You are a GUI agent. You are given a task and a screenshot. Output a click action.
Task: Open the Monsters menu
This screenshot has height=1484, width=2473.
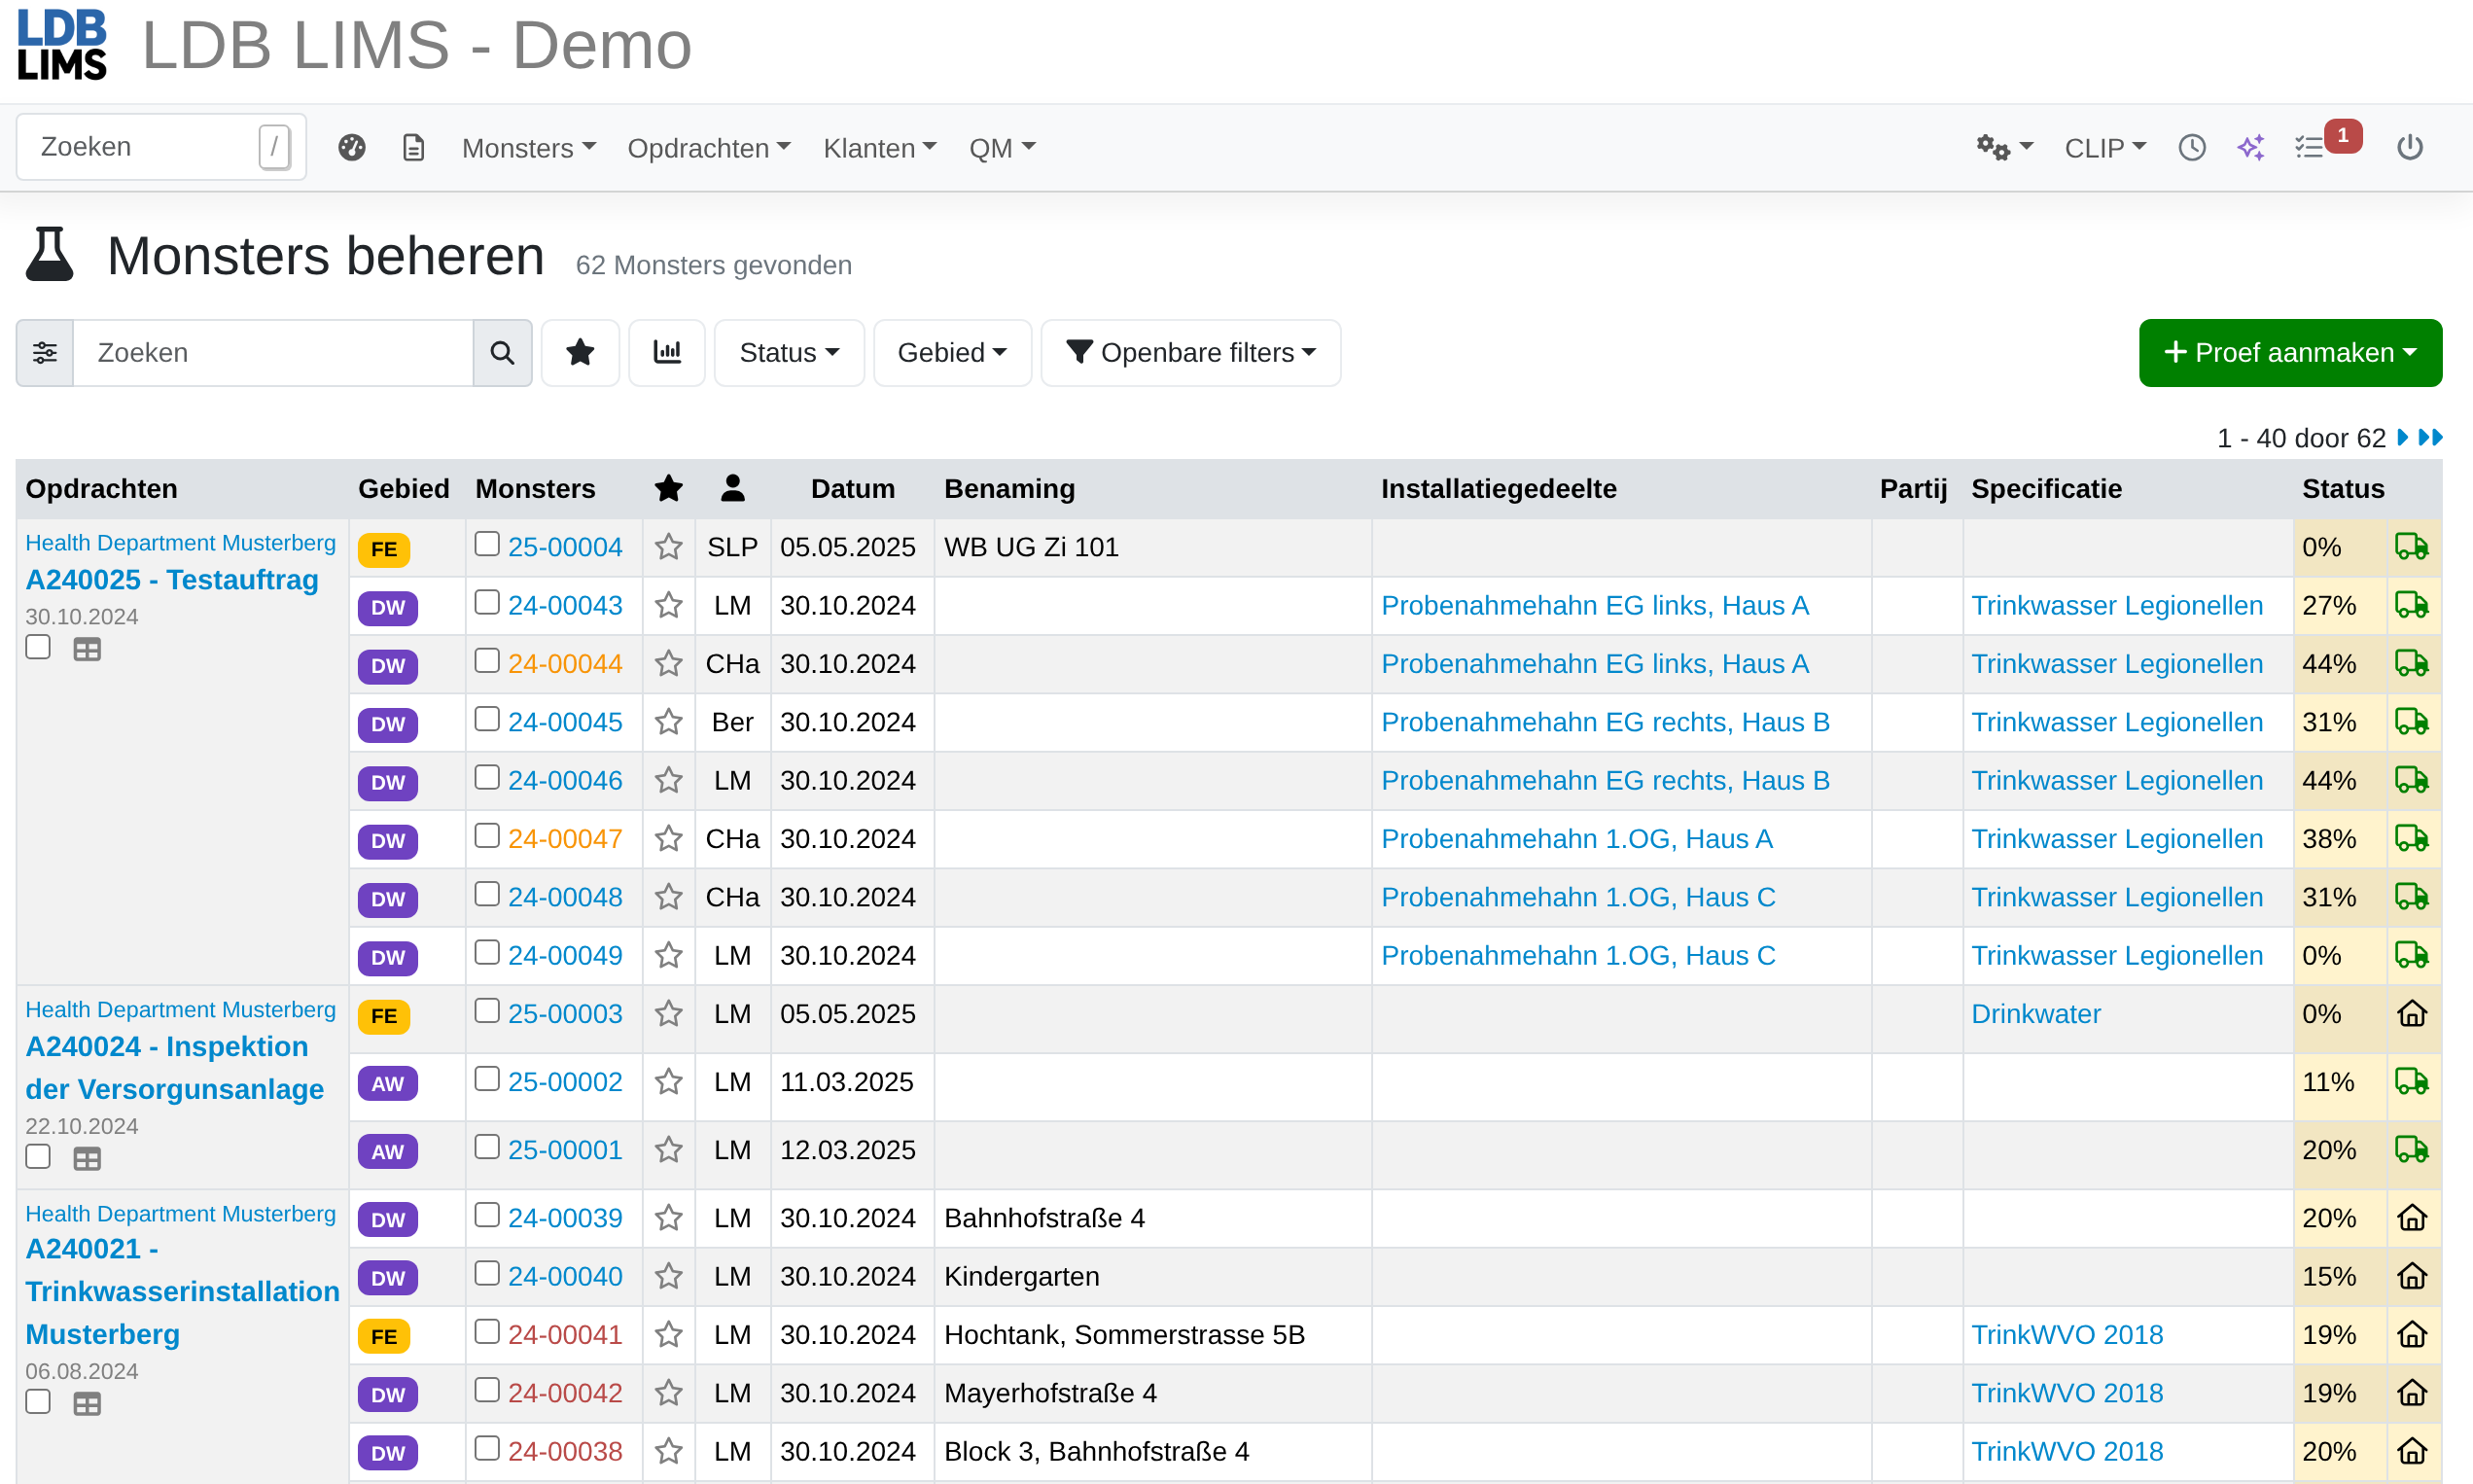coord(528,148)
